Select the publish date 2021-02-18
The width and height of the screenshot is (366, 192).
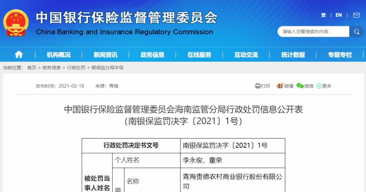click(x=71, y=86)
